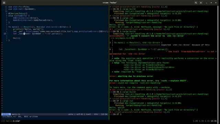Click the 'error[E0277]' message line
This screenshot has height=124, width=220.
click(x=147, y=36)
